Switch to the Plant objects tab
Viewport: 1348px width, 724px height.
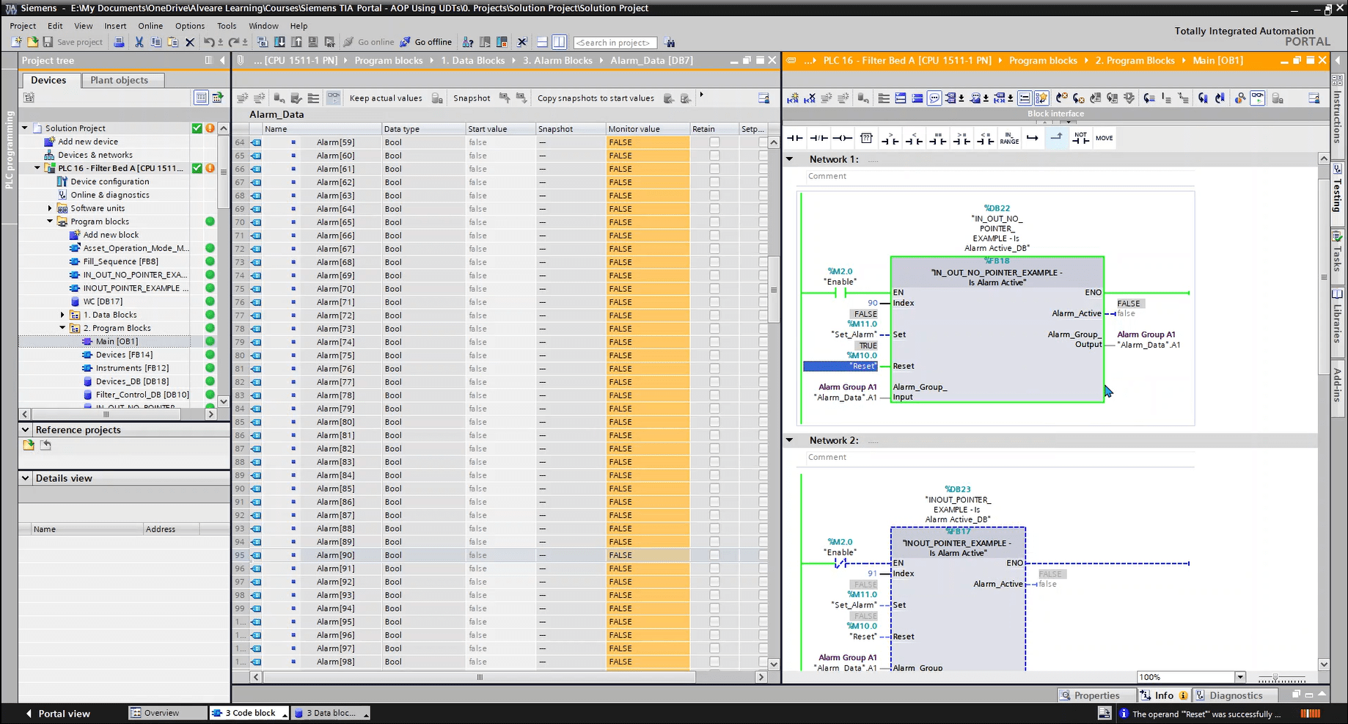pyautogui.click(x=119, y=80)
